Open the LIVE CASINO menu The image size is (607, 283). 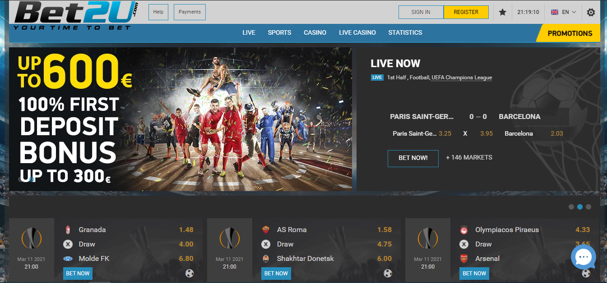pyautogui.click(x=357, y=32)
